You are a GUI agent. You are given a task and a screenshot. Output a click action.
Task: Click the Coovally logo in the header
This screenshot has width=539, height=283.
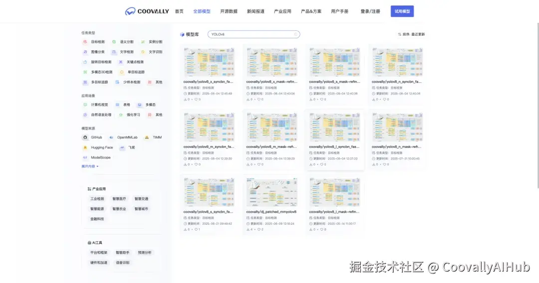(147, 11)
